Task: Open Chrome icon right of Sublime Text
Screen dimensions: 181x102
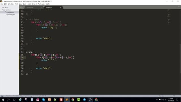Action: point(73,99)
